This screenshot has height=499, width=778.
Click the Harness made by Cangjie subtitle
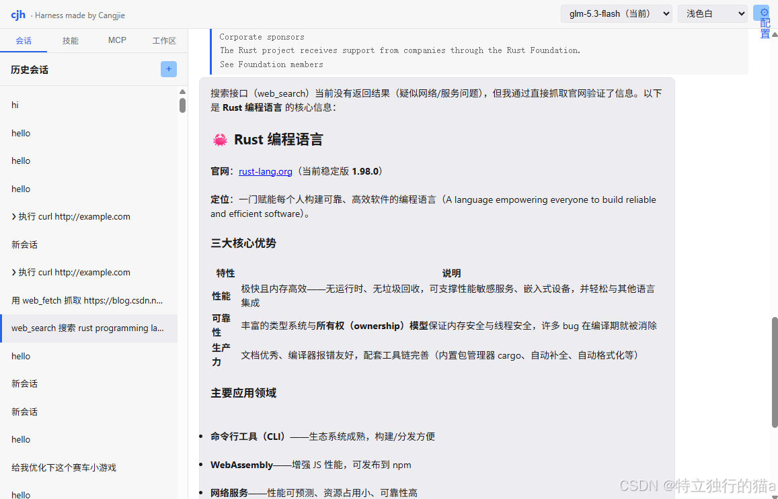pos(80,15)
